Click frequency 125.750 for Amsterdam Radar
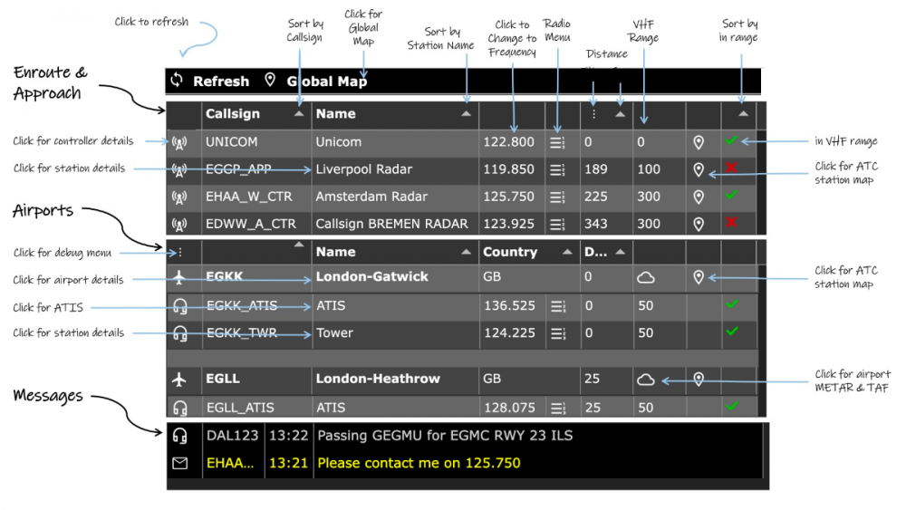Image resolution: width=906 pixels, height=510 pixels. coord(509,197)
